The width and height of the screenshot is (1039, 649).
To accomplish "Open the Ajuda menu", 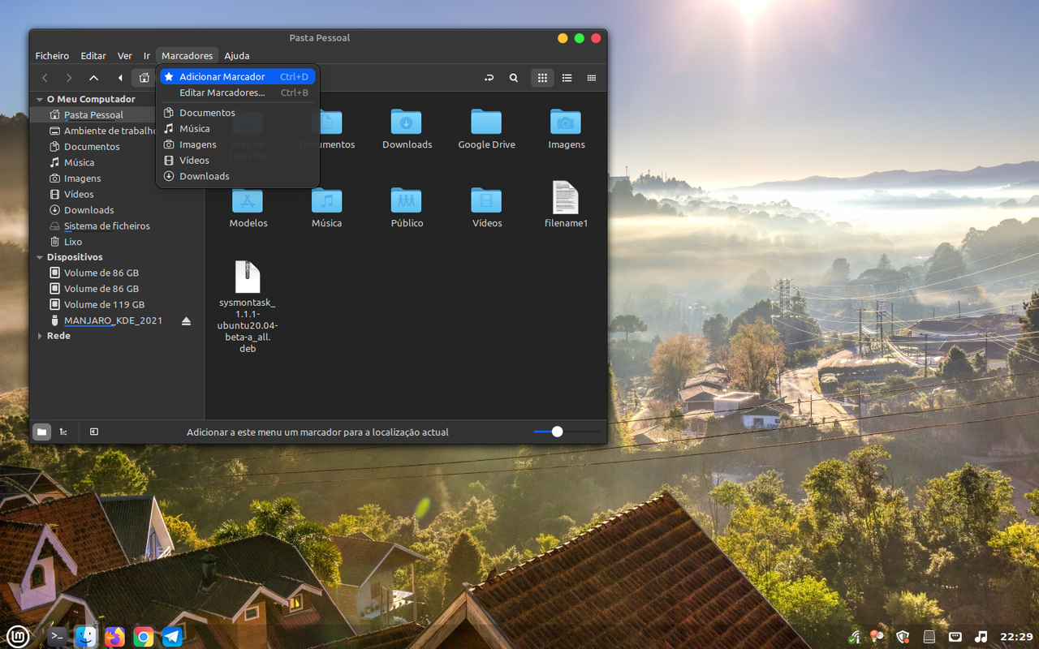I will point(237,56).
